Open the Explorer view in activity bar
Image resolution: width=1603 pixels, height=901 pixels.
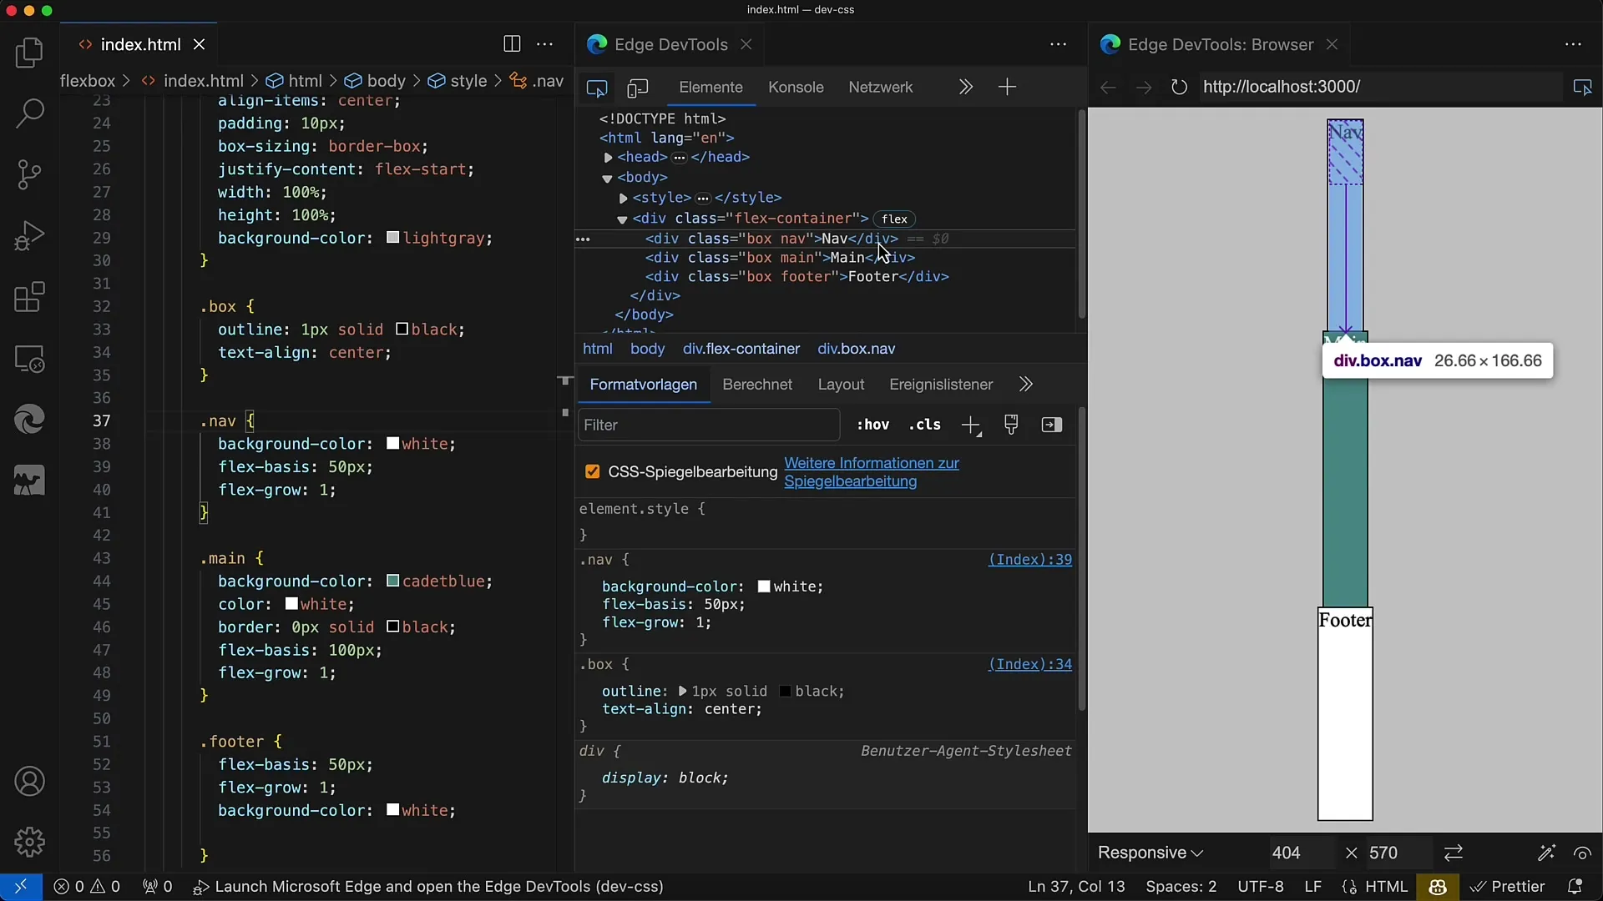click(x=29, y=53)
